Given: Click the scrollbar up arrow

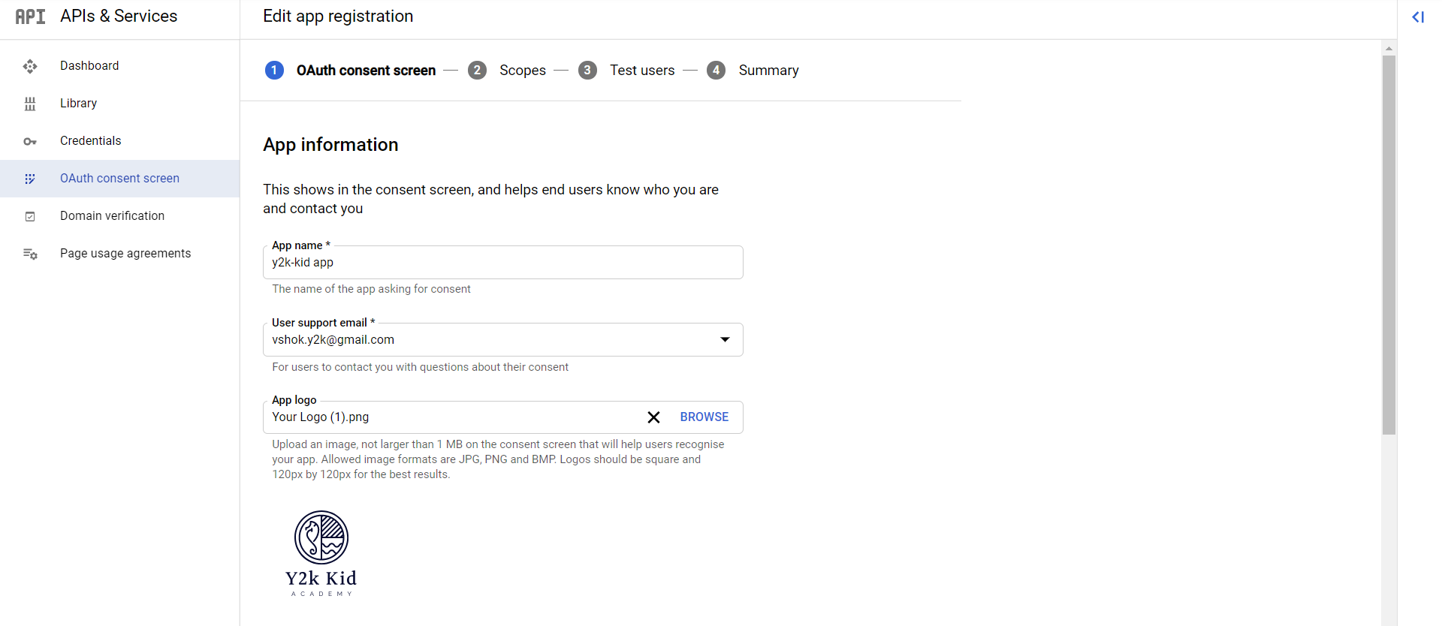Looking at the screenshot, I should click(1389, 48).
